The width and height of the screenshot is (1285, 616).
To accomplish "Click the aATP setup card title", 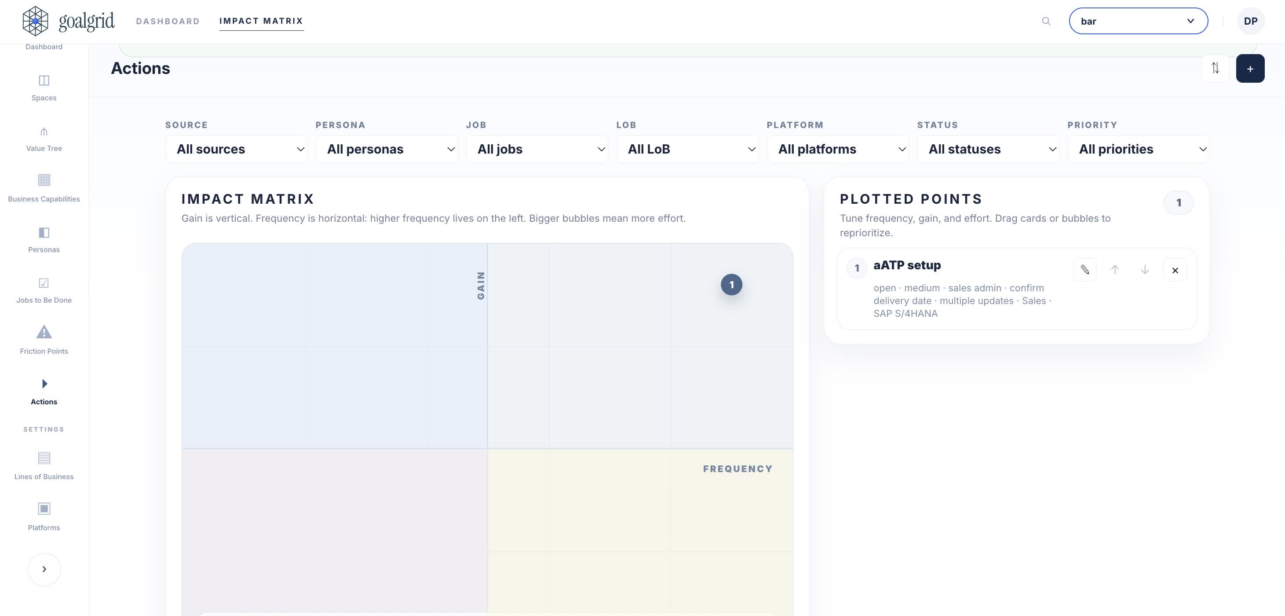I will pos(907,265).
